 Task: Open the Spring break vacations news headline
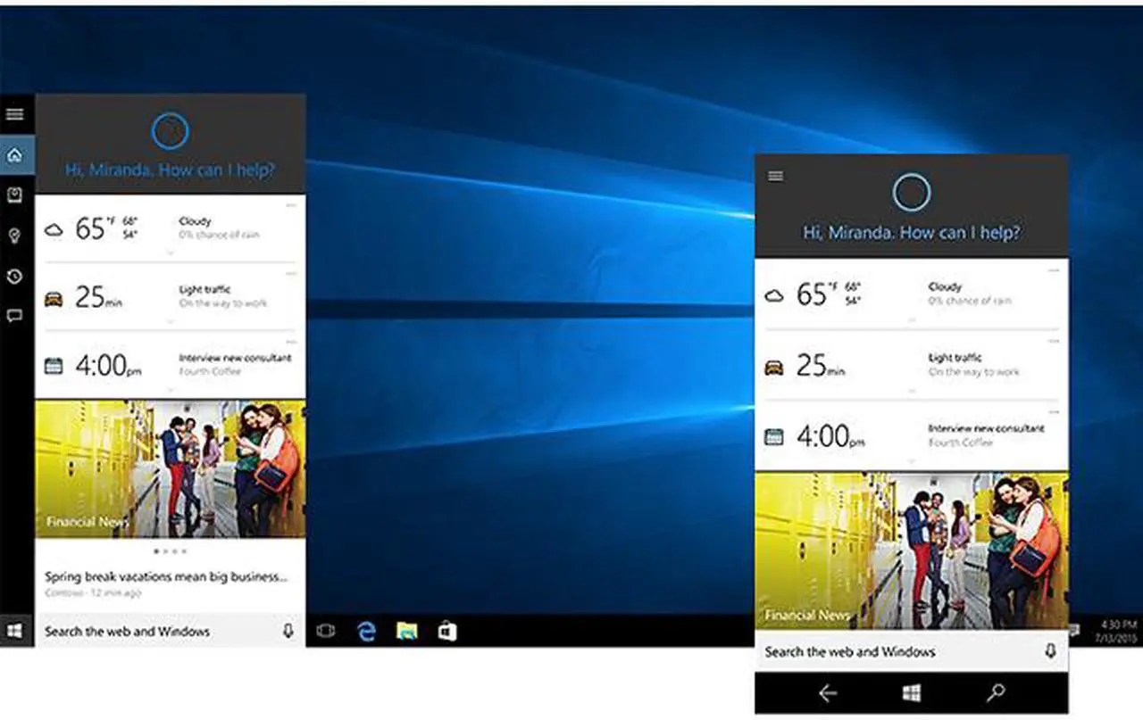pos(166,576)
